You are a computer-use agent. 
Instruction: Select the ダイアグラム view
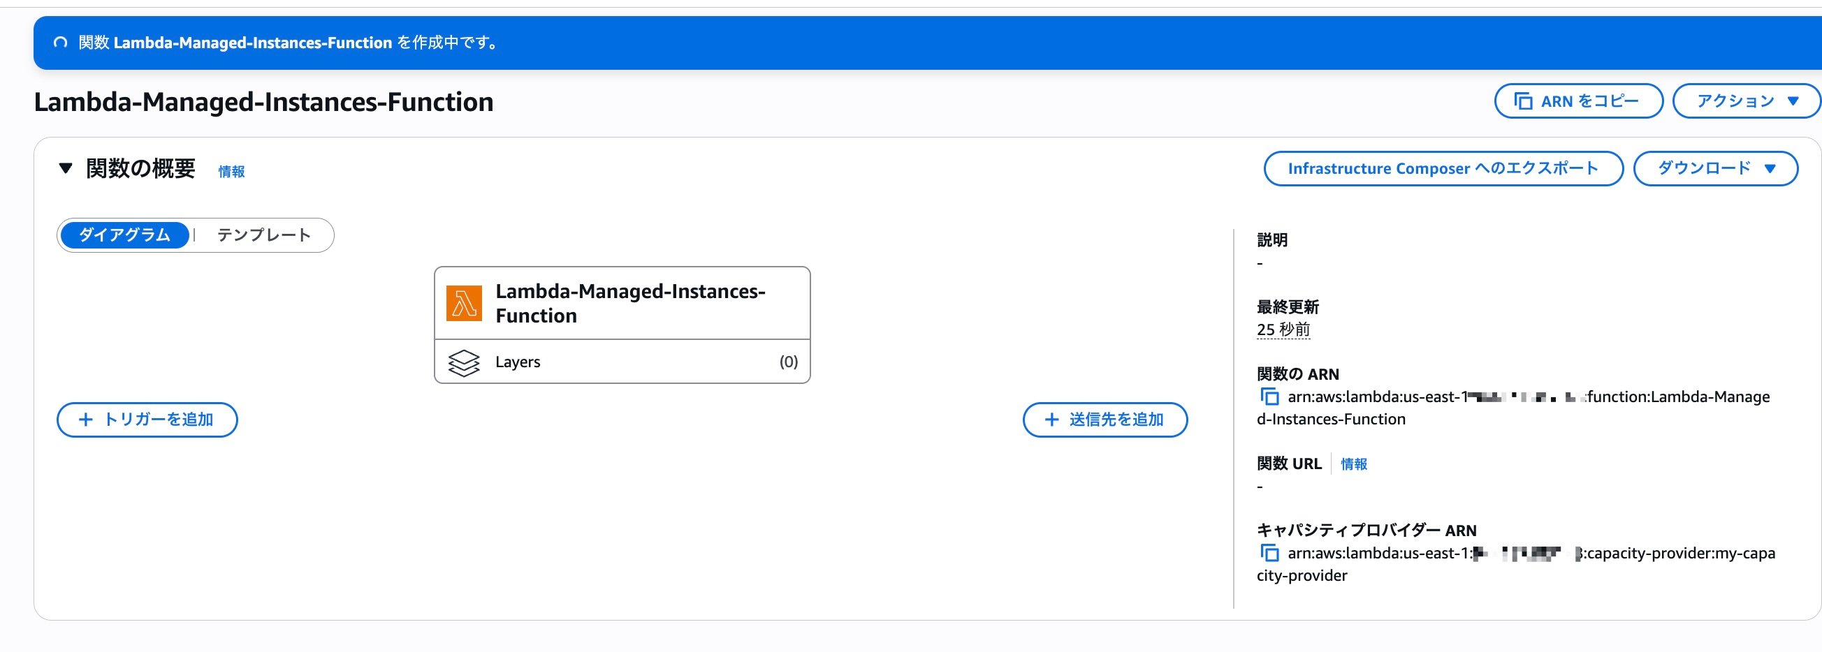click(124, 235)
